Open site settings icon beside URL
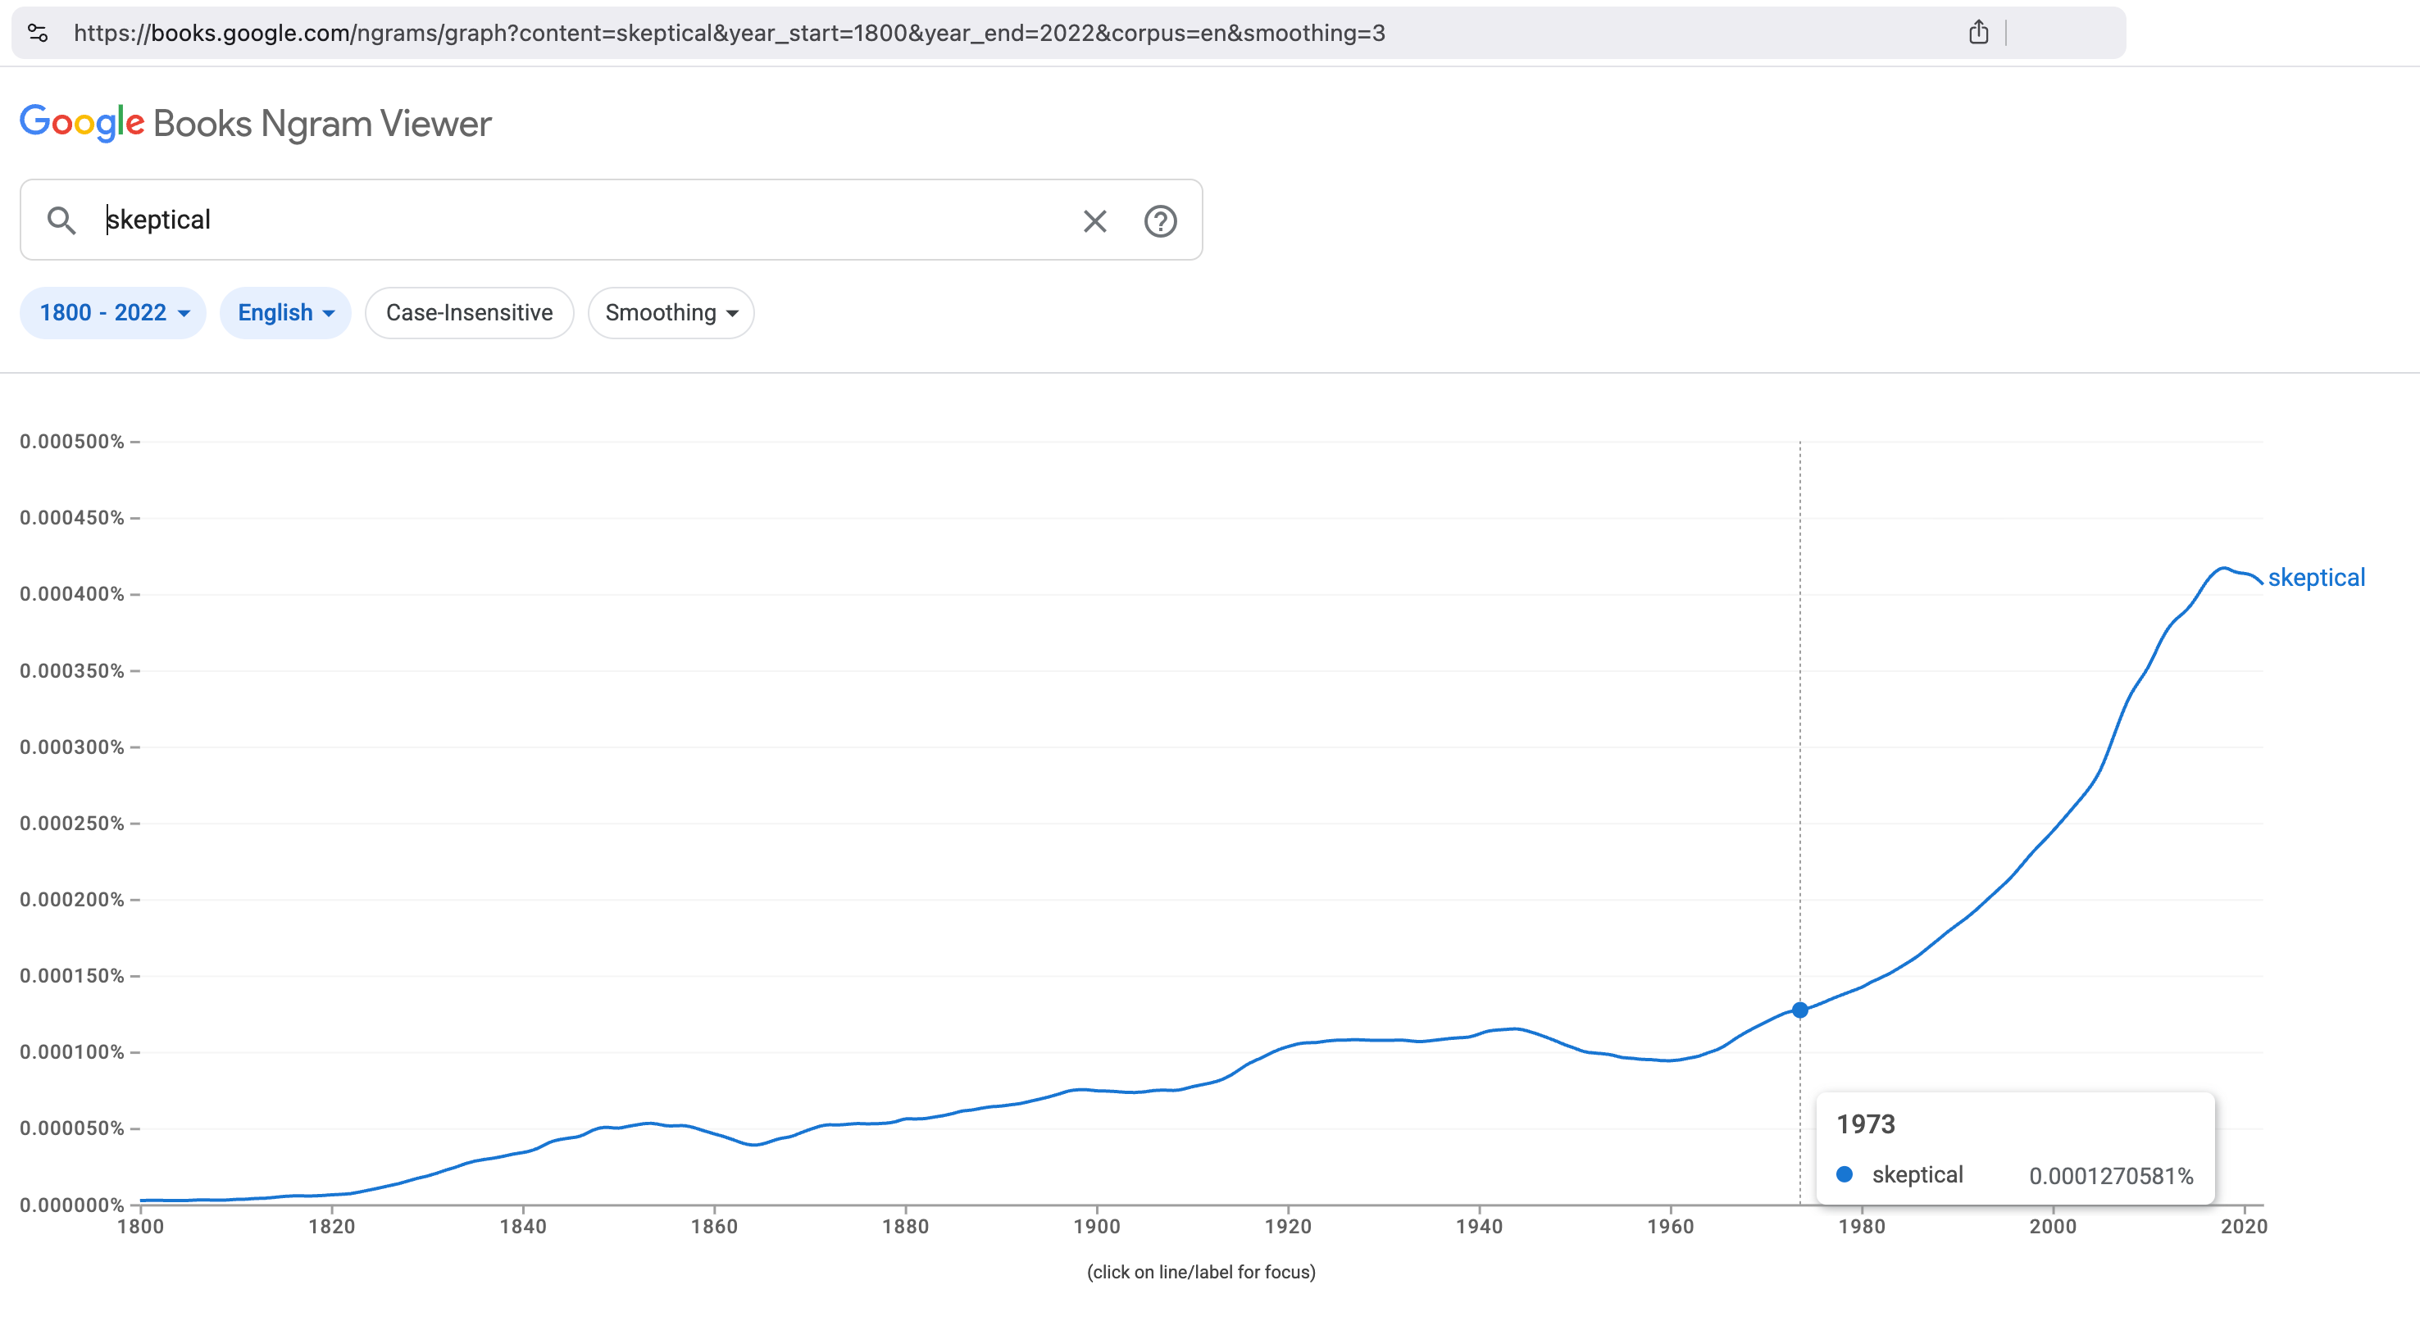Screen dimensions: 2420x1321 (38, 33)
